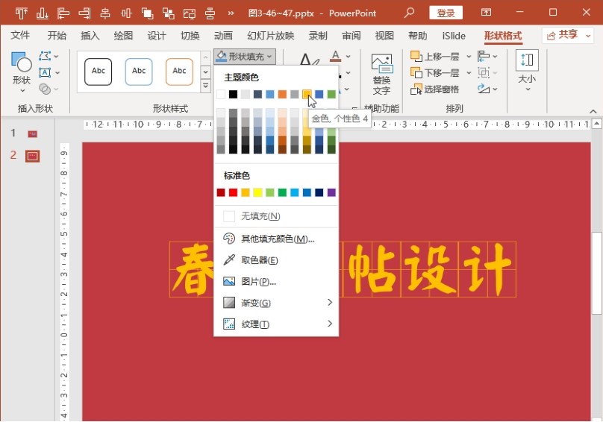This screenshot has height=422, width=603.
Task: Open the 上移一层 dropdown arrow
Action: (469, 57)
